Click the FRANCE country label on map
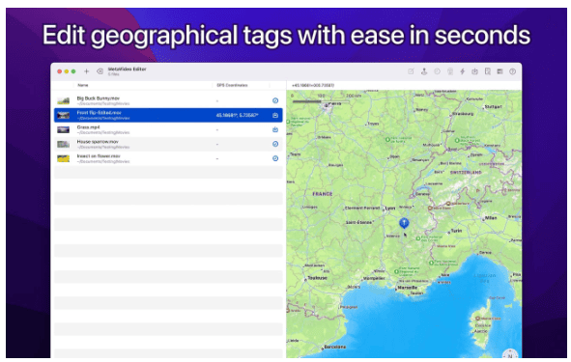Screen dimensions: 571x362 point(323,194)
